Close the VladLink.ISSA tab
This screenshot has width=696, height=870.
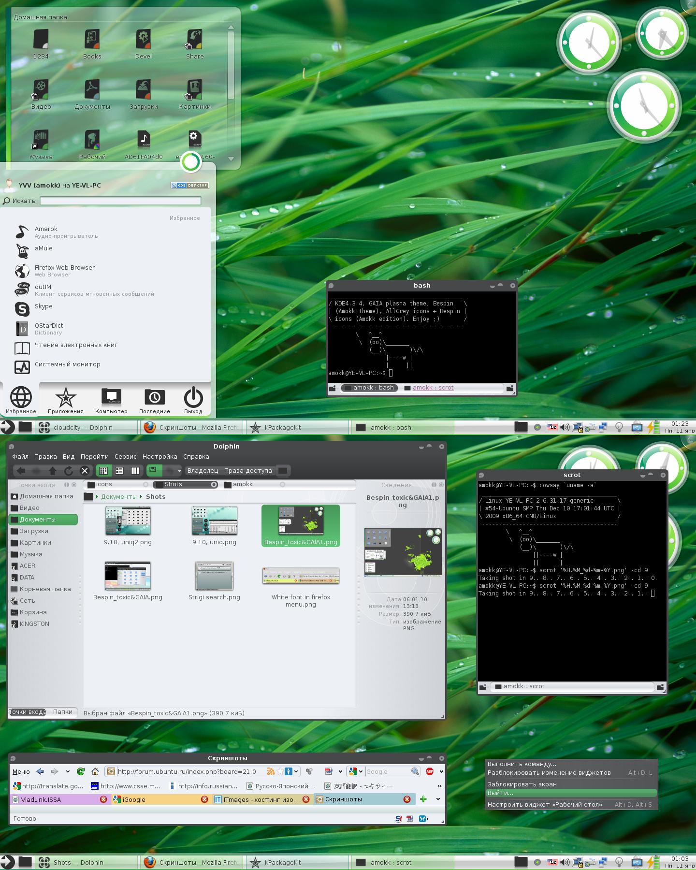(103, 799)
